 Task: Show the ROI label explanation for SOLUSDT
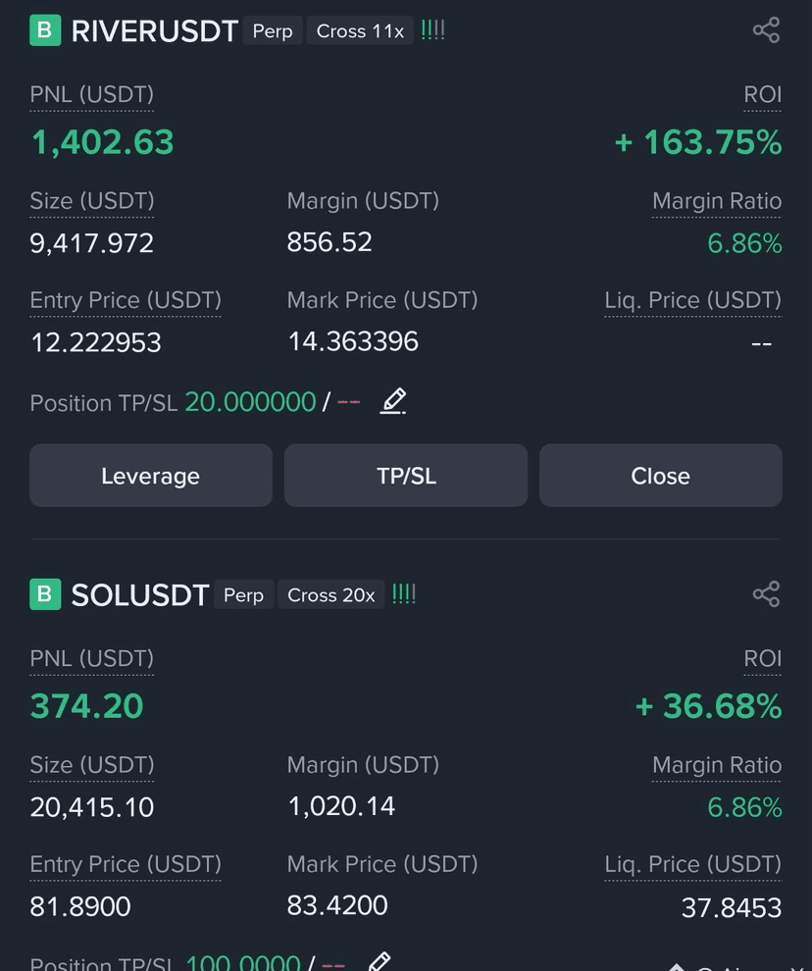762,659
